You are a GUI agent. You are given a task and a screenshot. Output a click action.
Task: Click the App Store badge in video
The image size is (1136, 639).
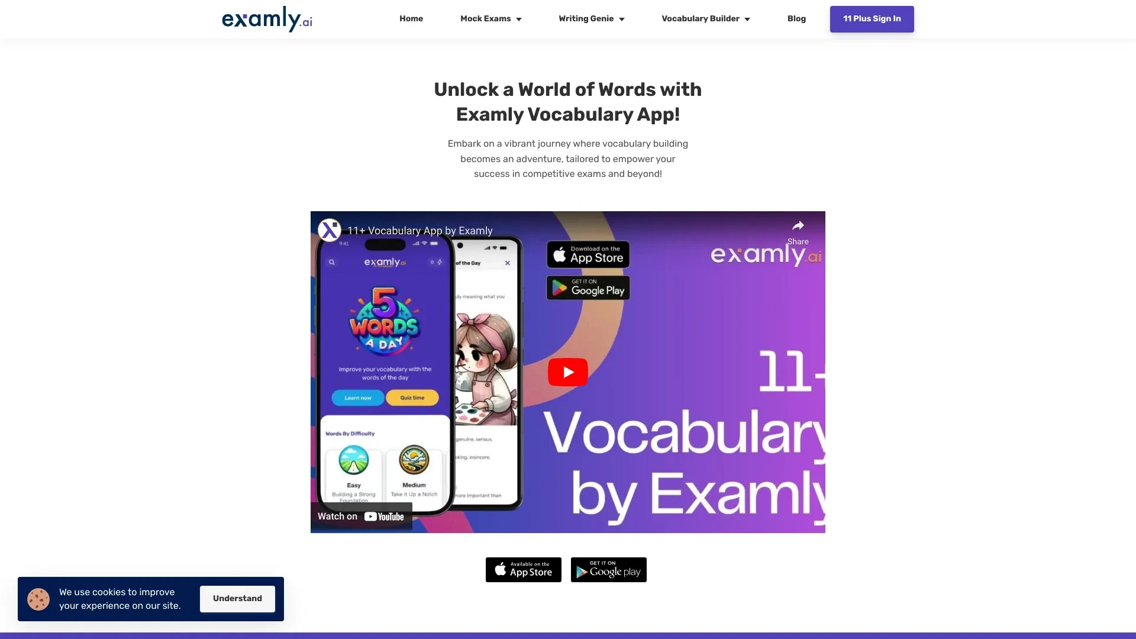587,254
